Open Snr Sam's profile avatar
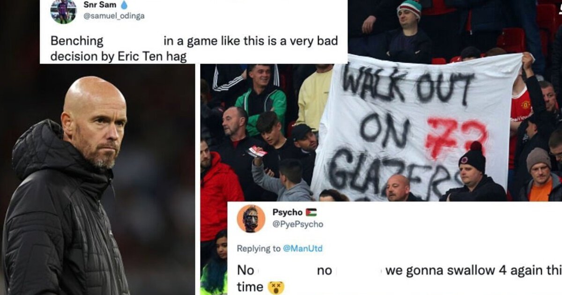 click(x=63, y=11)
